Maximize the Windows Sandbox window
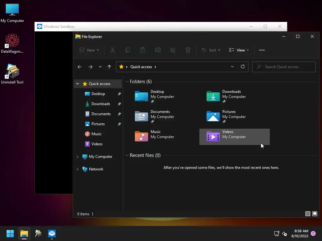This screenshot has height=241, width=322. [265, 26]
